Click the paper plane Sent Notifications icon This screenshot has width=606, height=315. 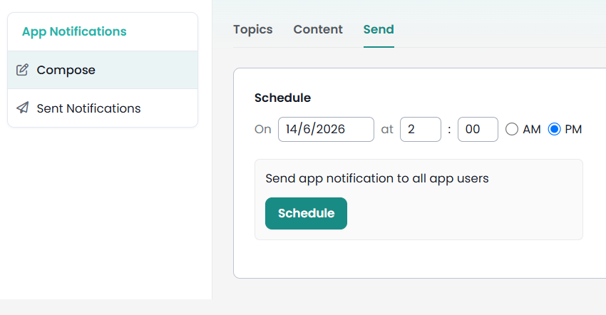coord(22,108)
